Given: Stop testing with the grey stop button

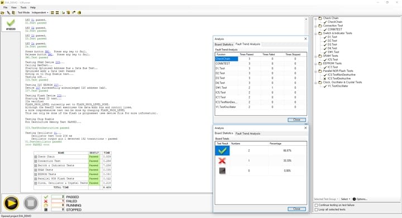Looking at the screenshot, I should tap(31, 203).
